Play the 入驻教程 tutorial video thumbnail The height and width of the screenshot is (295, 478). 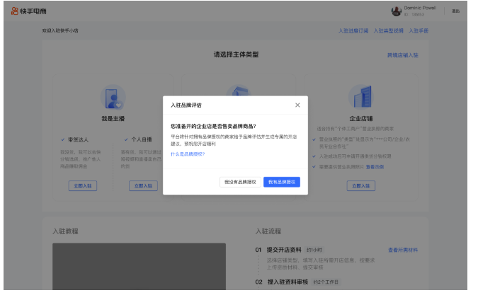click(x=139, y=267)
